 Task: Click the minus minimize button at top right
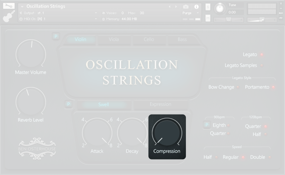point(281,8)
